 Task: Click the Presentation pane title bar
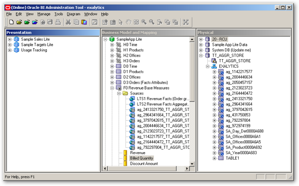coord(53,32)
